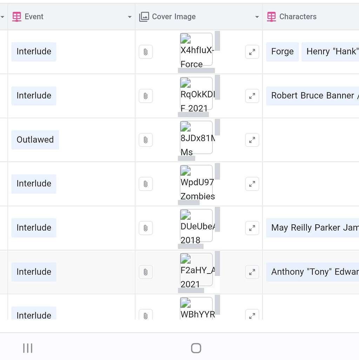
Task: Click the attachment paperclip in the X4hfIuX row
Action: [x=146, y=52]
